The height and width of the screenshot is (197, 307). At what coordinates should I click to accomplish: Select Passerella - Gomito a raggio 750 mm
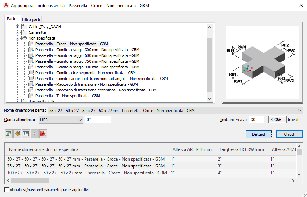pyautogui.click(x=87, y=61)
